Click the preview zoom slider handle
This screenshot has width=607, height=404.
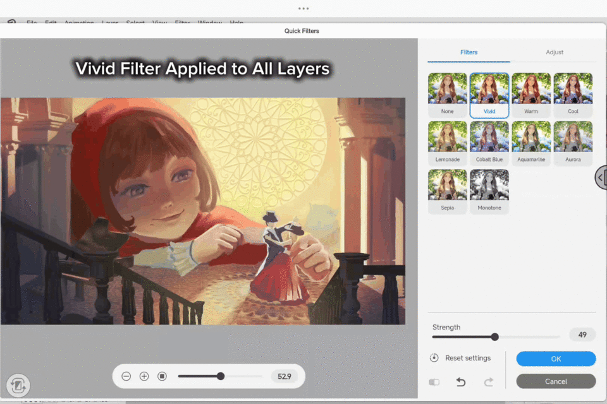pyautogui.click(x=221, y=376)
